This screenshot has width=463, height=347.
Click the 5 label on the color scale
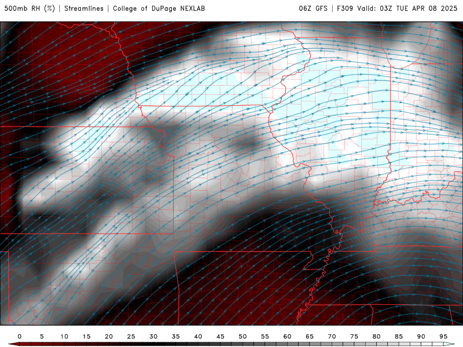tap(42, 337)
